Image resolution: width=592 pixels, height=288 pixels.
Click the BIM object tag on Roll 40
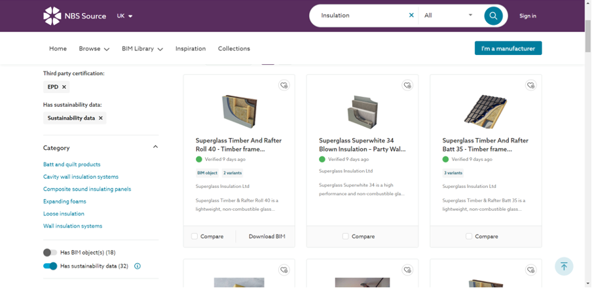pos(208,173)
